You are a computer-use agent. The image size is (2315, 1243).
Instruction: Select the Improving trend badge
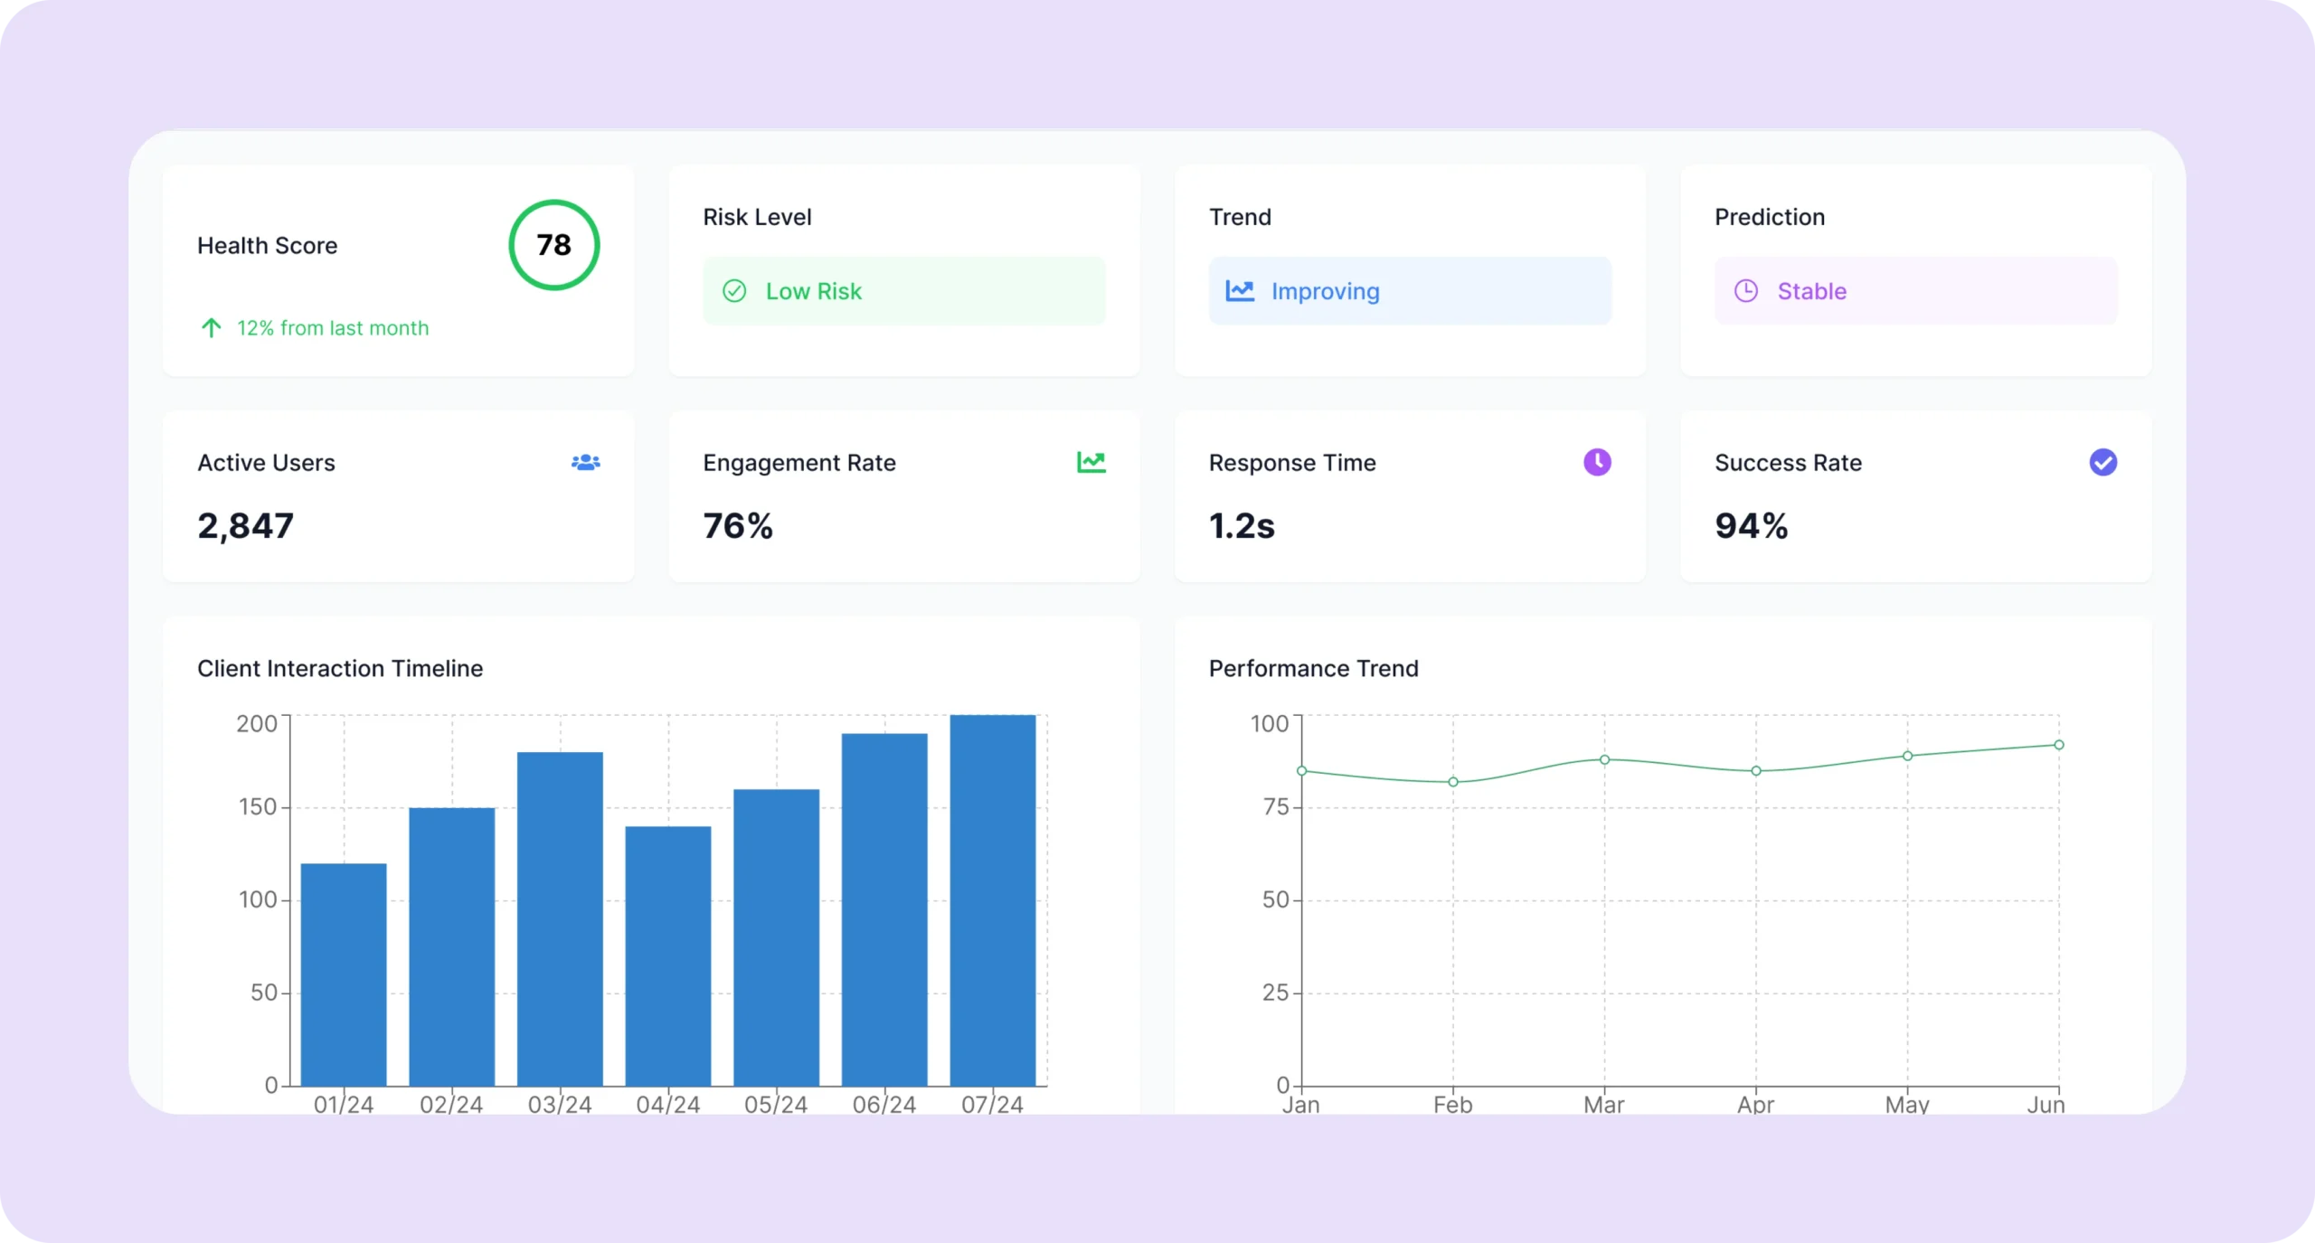1410,291
